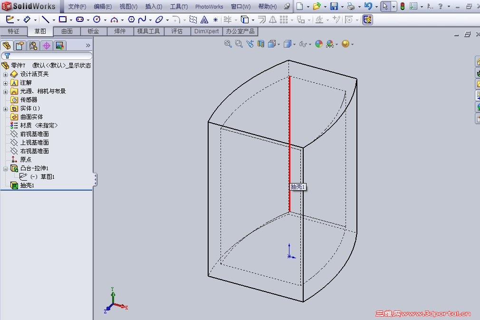Switch to the 特征 tab

(13, 31)
